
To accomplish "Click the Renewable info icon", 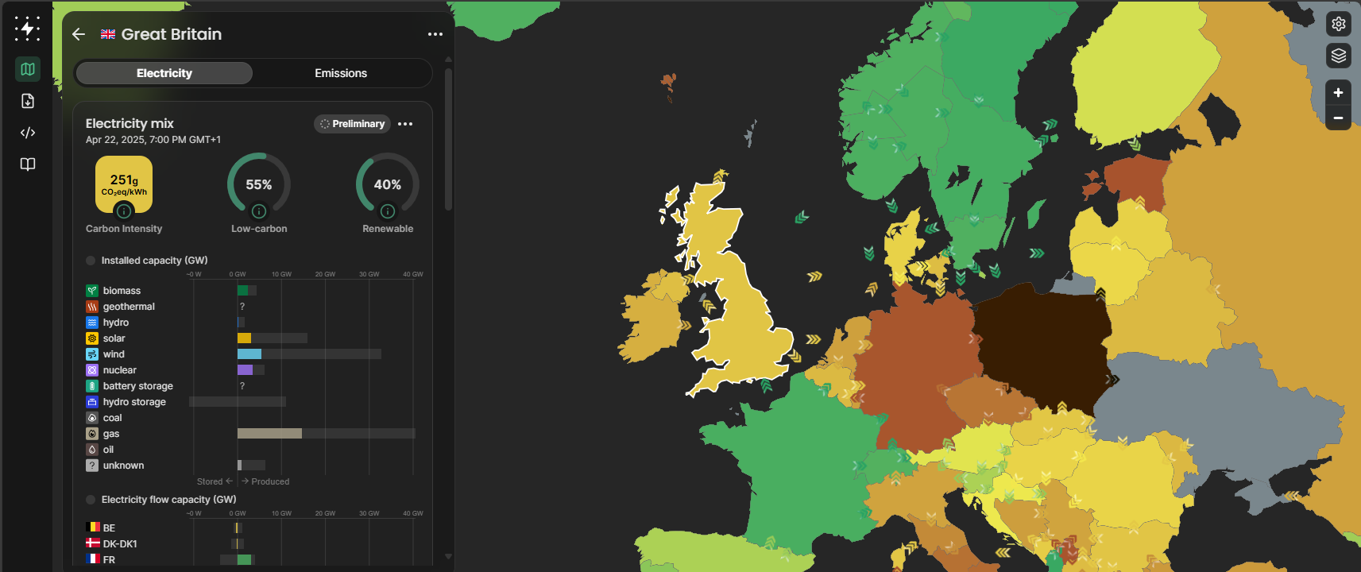I will pyautogui.click(x=388, y=211).
